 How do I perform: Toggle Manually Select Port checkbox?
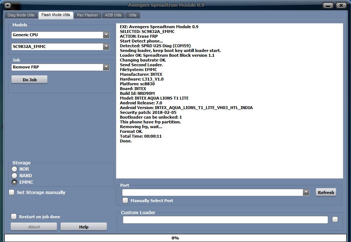pyautogui.click(x=125, y=200)
